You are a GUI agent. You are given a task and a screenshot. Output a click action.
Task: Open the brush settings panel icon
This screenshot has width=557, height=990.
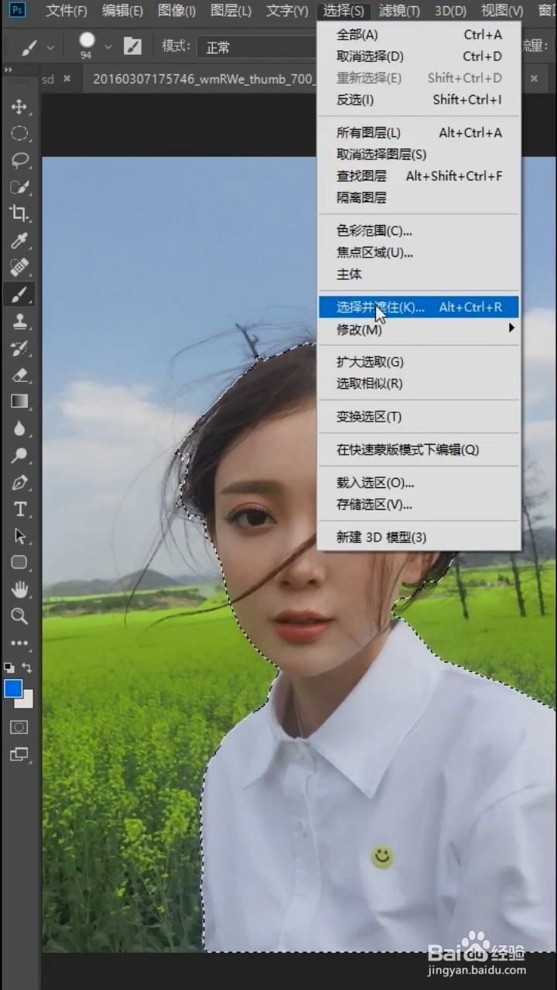132,46
